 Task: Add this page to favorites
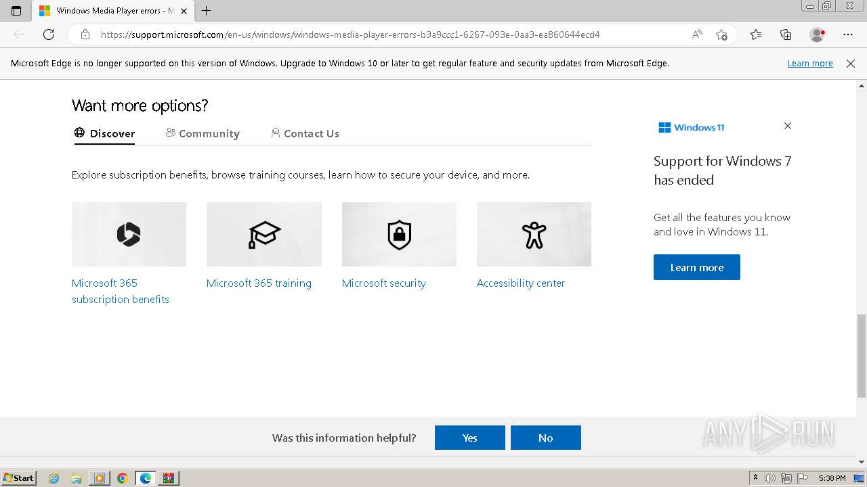click(x=722, y=34)
